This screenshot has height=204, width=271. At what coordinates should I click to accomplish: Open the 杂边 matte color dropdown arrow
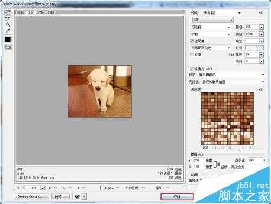(x=261, y=41)
